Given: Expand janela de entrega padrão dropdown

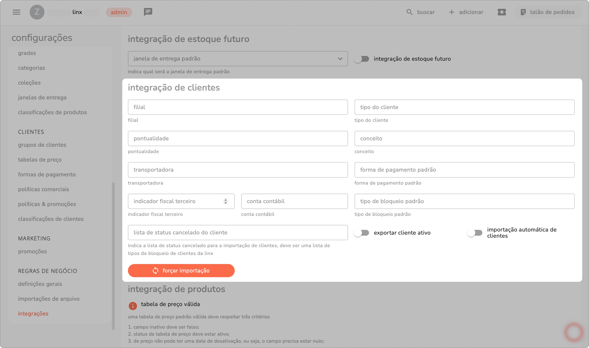Looking at the screenshot, I should coord(238,59).
